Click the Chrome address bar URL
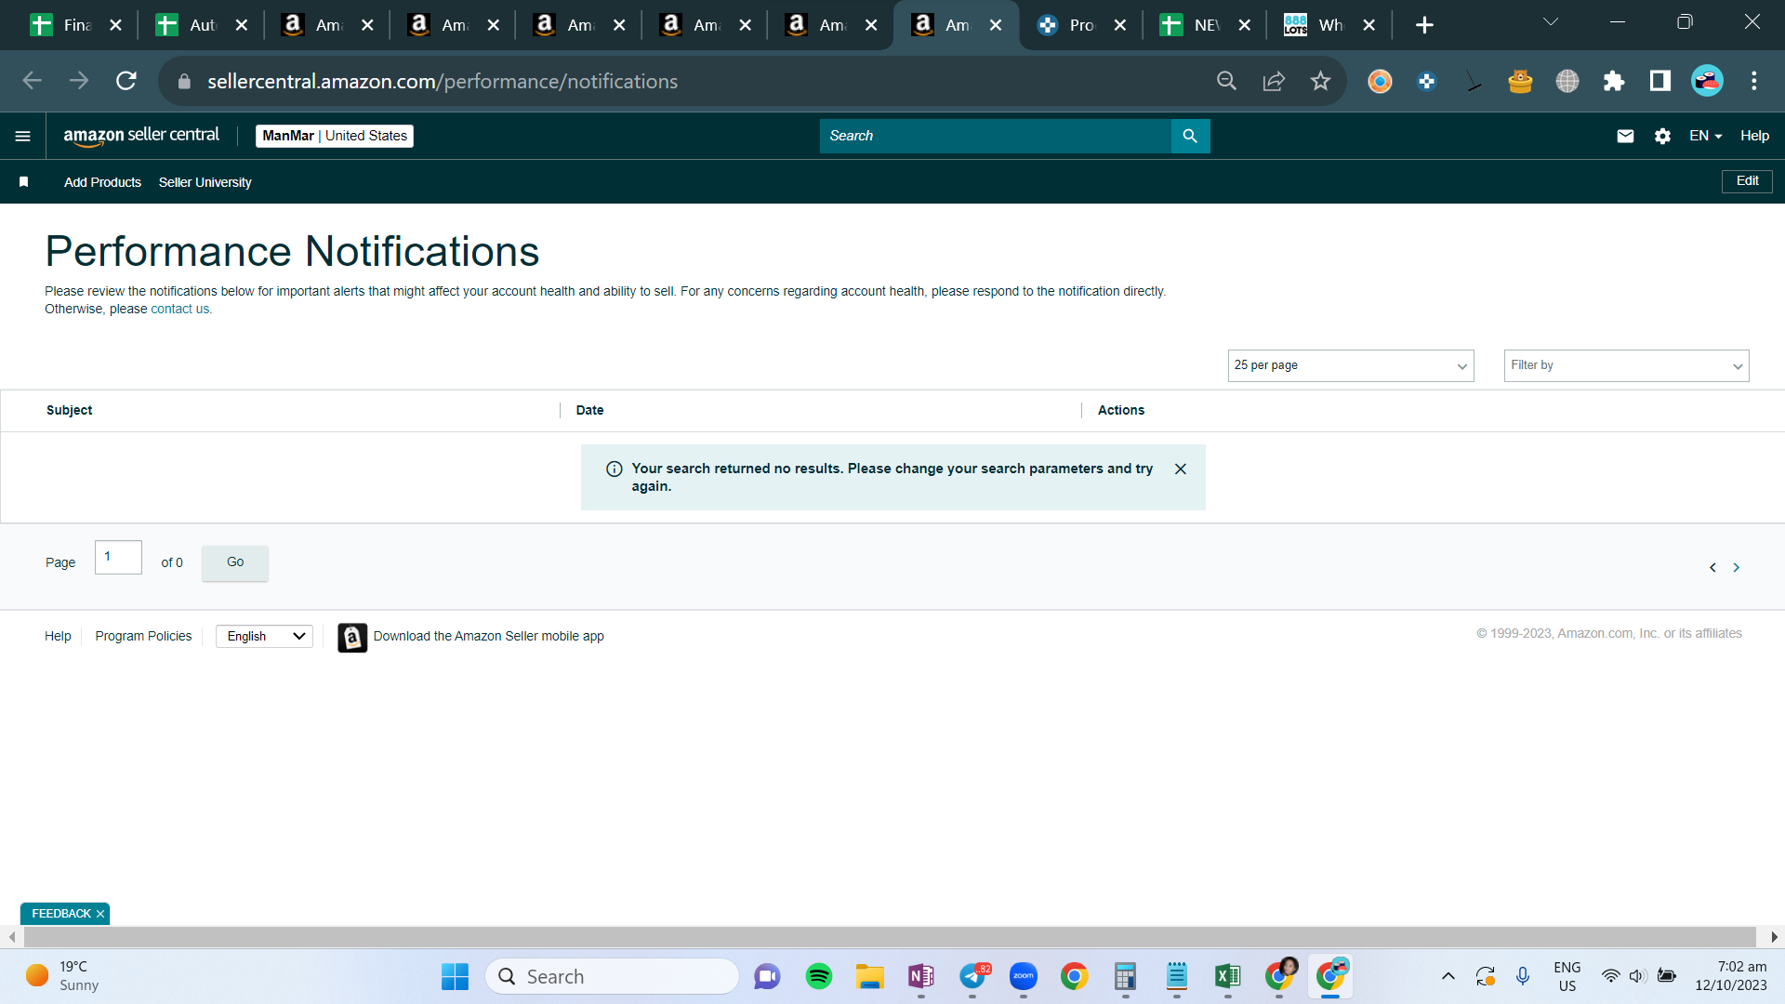Image resolution: width=1785 pixels, height=1004 pixels. click(442, 81)
